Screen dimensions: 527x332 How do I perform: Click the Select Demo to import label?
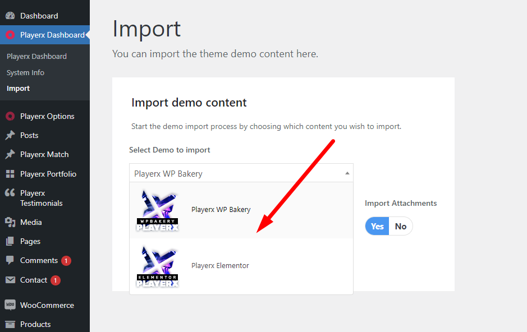[169, 150]
